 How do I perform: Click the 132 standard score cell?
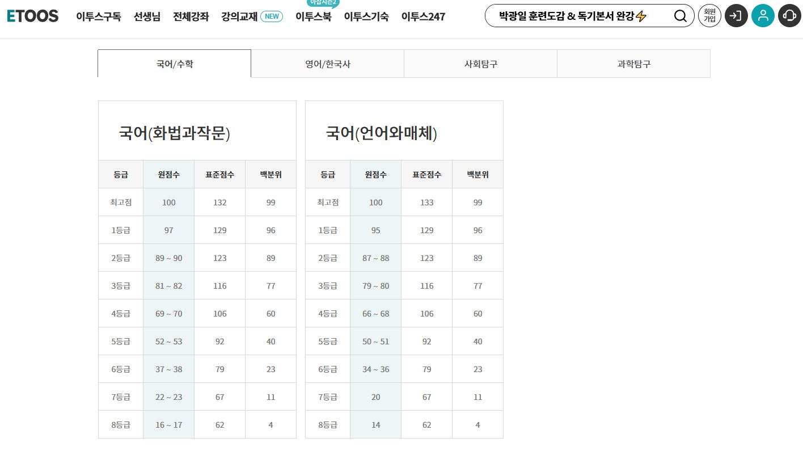coord(220,203)
